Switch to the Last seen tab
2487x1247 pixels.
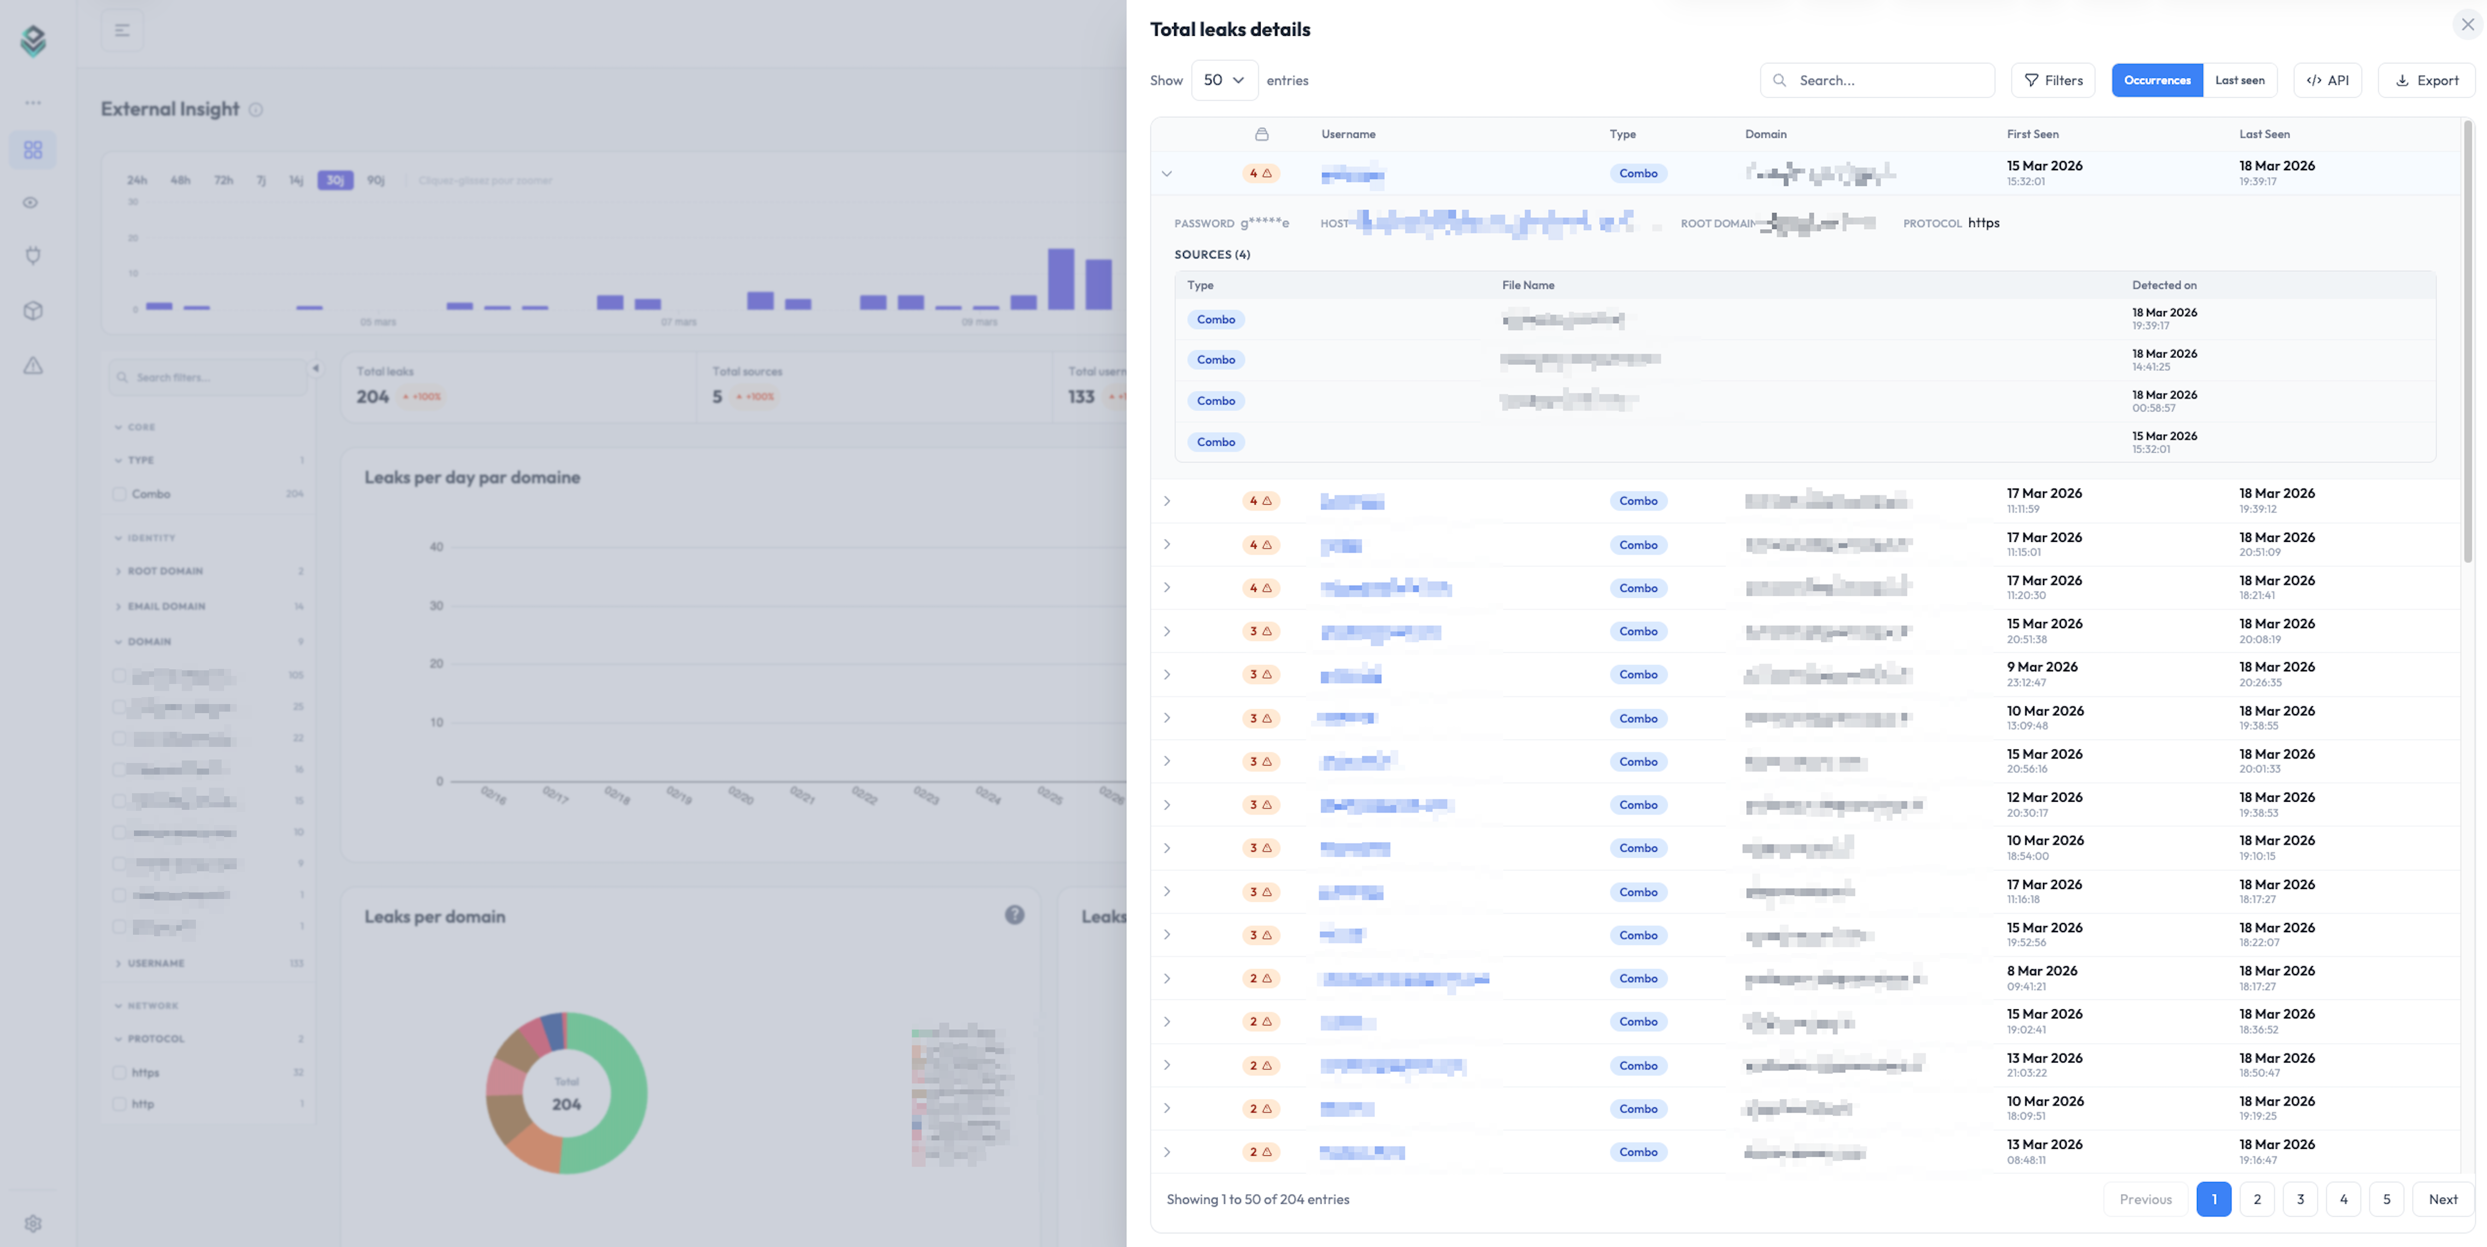tap(2240, 80)
